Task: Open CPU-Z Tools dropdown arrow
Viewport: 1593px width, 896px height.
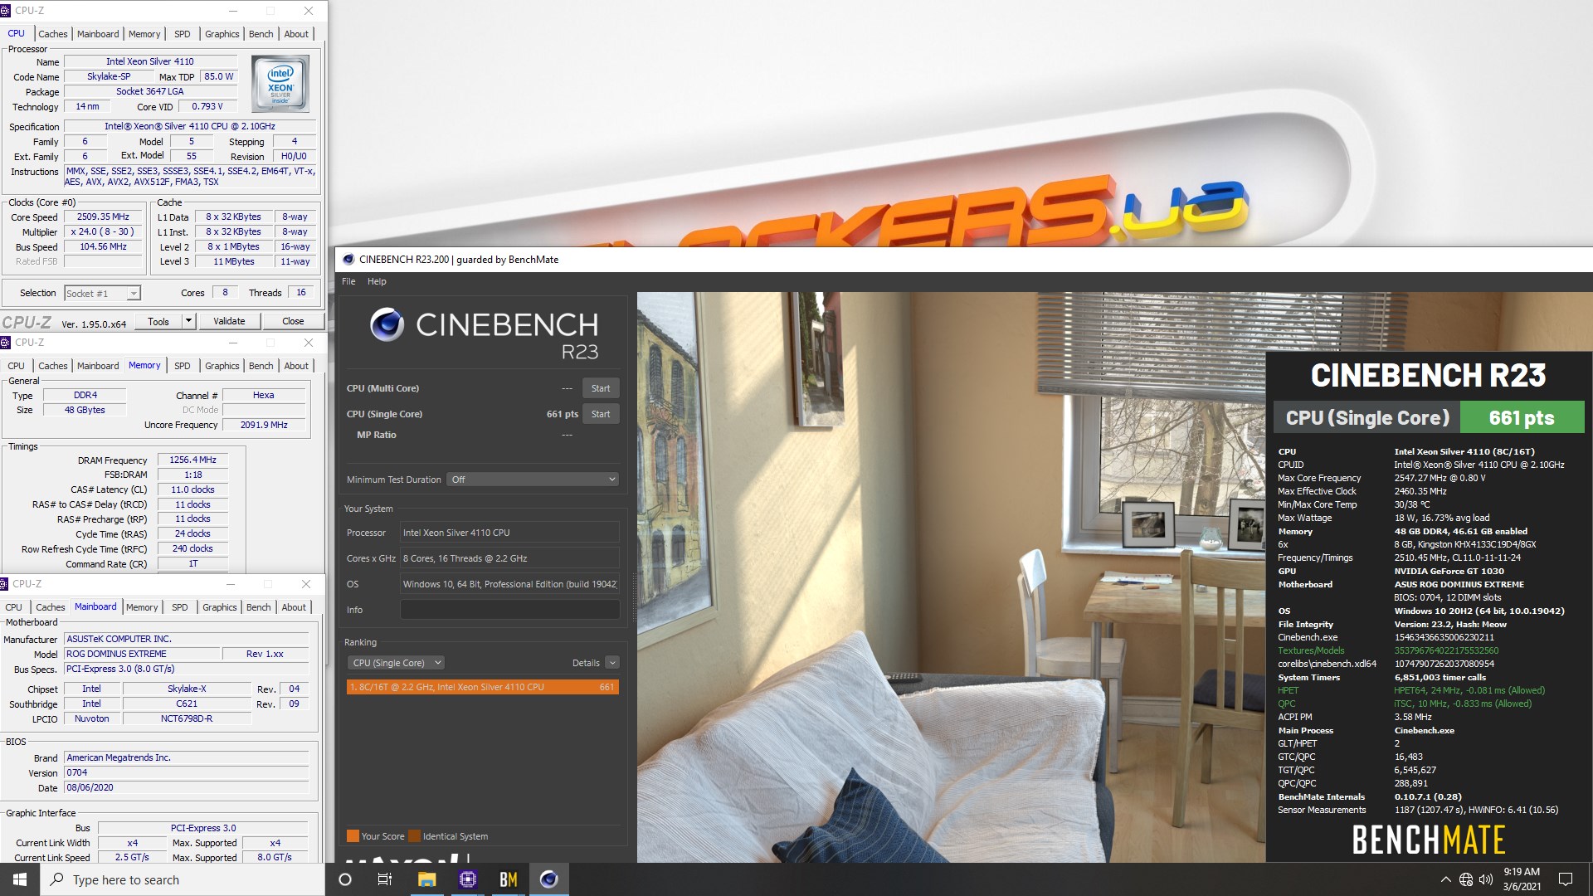Action: (188, 321)
